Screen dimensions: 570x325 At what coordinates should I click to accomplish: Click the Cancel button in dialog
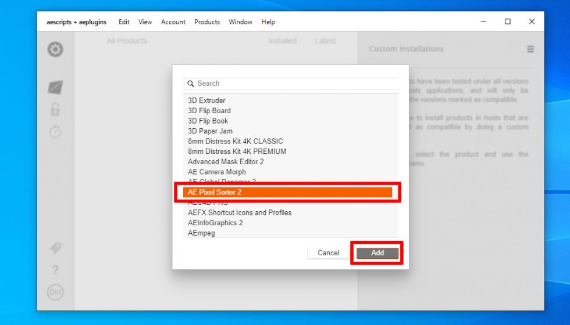(328, 253)
